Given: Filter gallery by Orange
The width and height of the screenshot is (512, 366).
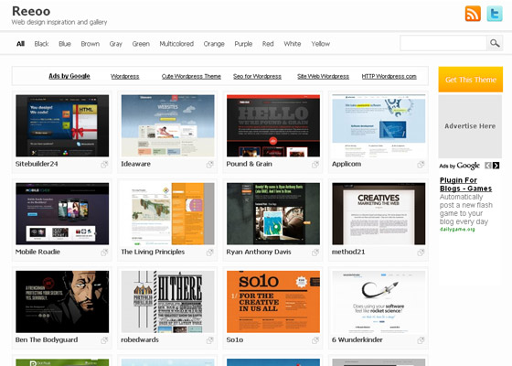Looking at the screenshot, I should click(x=214, y=44).
